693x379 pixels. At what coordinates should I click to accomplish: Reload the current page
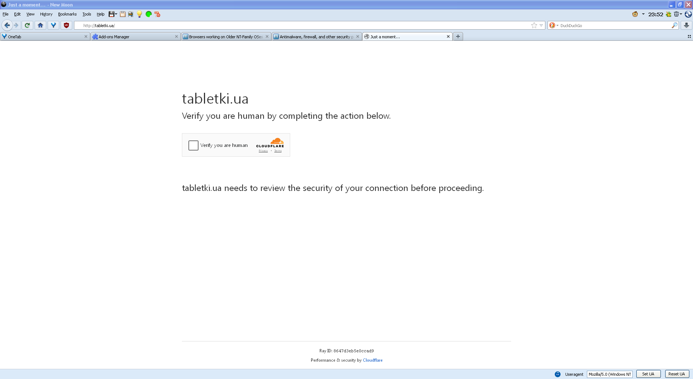27,25
